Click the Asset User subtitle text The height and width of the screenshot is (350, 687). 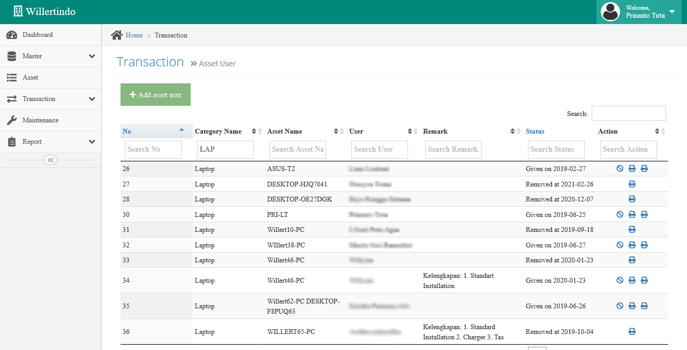coord(217,64)
